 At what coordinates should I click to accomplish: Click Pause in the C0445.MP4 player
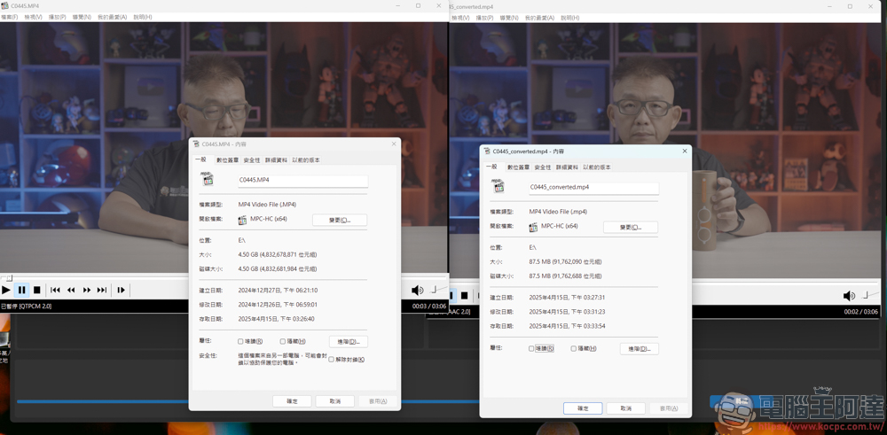(21, 290)
